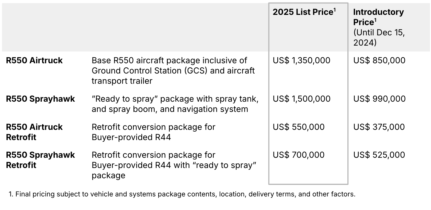Click the final pricing footnote text
This screenshot has height=210, width=431.
point(182,194)
